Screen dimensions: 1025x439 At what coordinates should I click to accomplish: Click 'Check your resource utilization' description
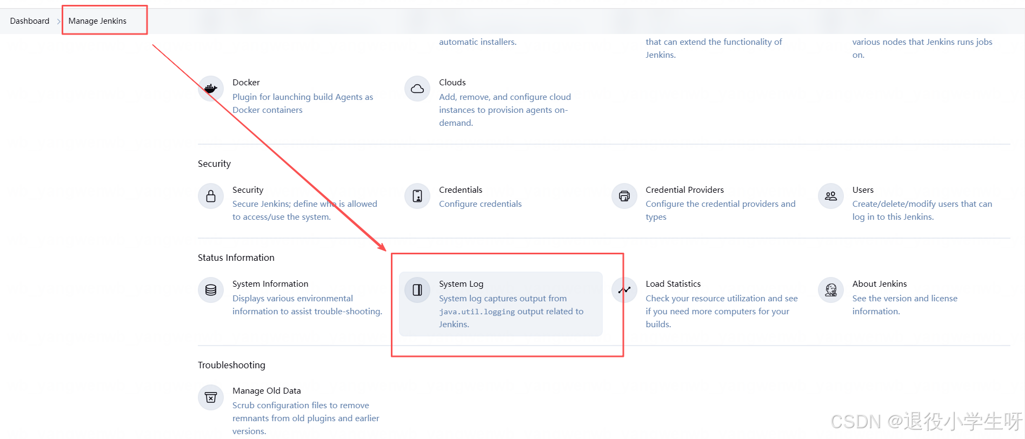722,311
